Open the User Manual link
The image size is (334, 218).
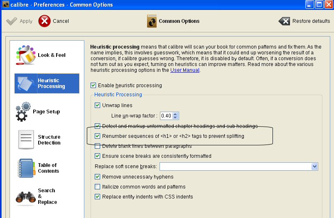(x=185, y=70)
